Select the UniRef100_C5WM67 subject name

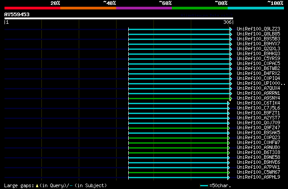click(x=258, y=172)
